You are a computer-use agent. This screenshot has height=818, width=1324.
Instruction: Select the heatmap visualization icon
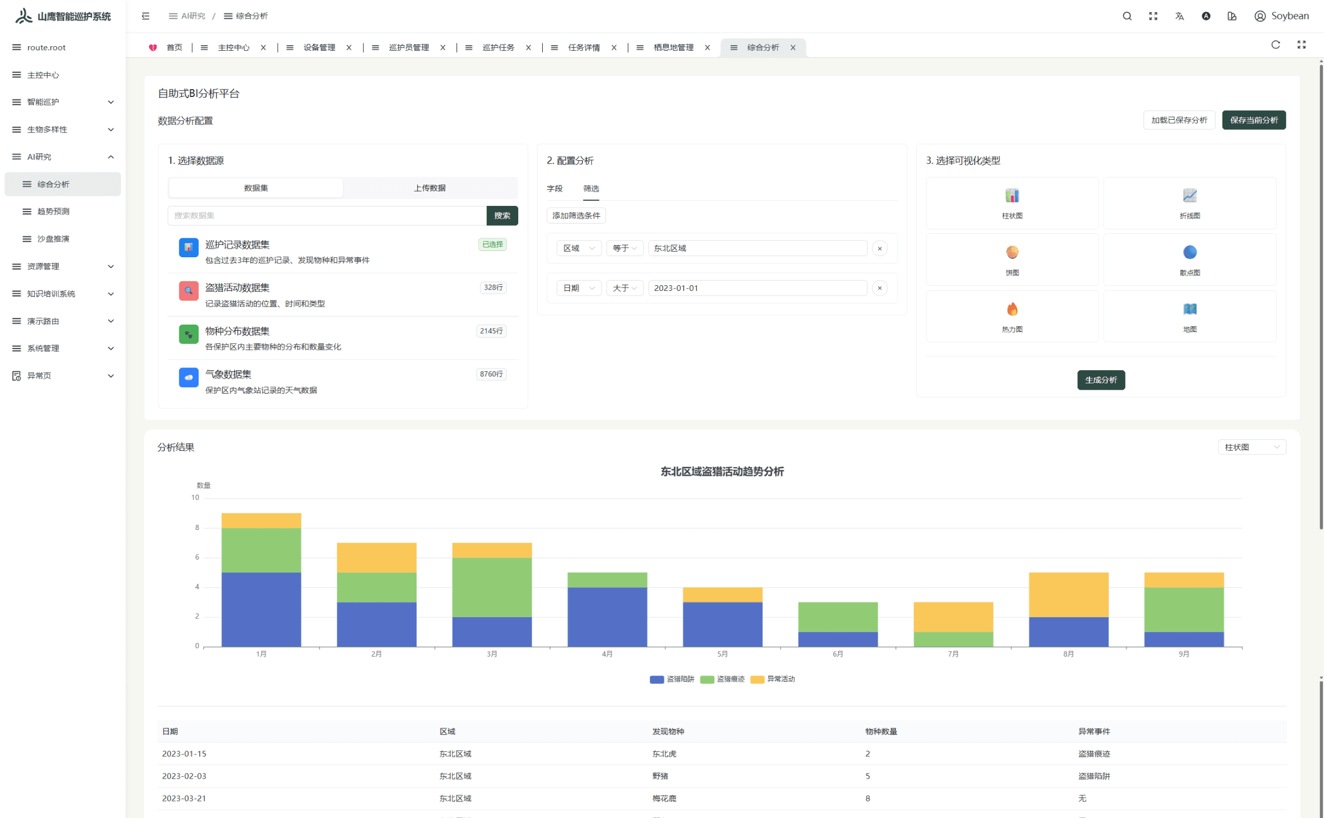click(x=1011, y=310)
